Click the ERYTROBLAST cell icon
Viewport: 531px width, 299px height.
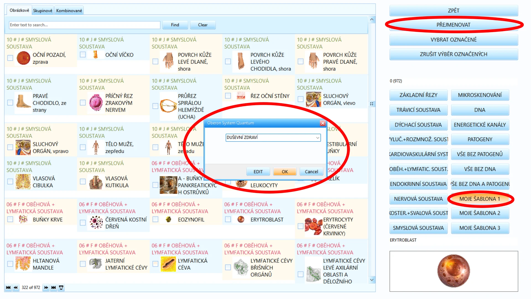point(241,220)
